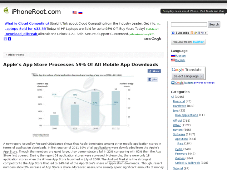Show next ads with right arrow

coord(9,39)
